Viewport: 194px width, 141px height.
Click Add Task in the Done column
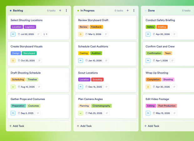click(152, 126)
